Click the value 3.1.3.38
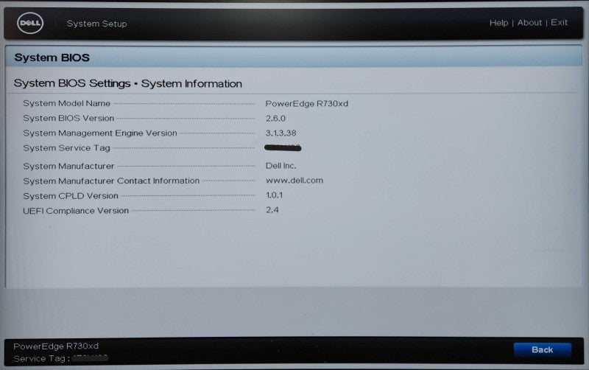Image resolution: width=589 pixels, height=370 pixels. coord(281,133)
